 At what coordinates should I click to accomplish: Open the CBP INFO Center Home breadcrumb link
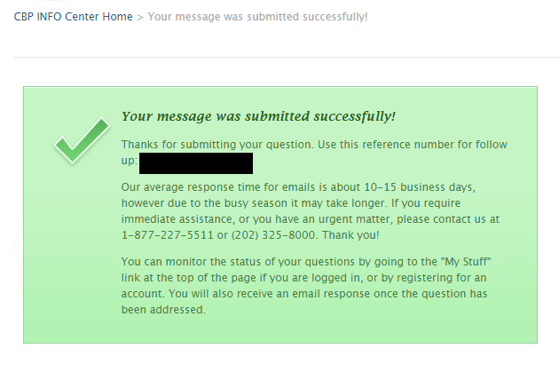[73, 17]
